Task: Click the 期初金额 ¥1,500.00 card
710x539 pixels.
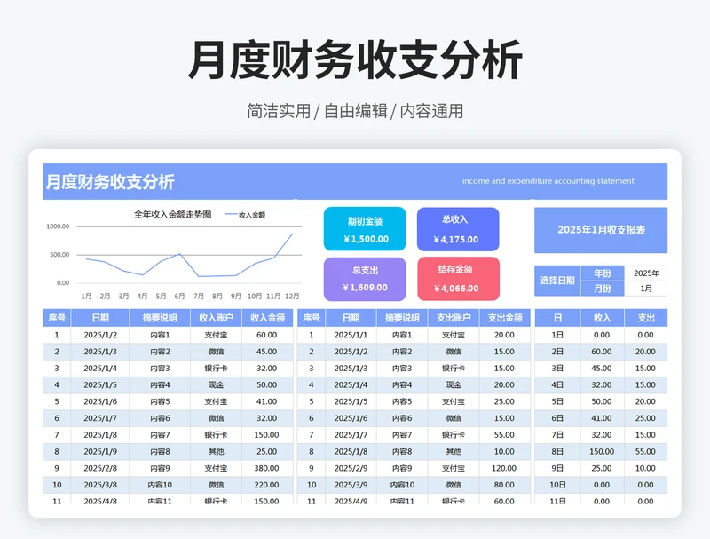Action: pyautogui.click(x=365, y=229)
